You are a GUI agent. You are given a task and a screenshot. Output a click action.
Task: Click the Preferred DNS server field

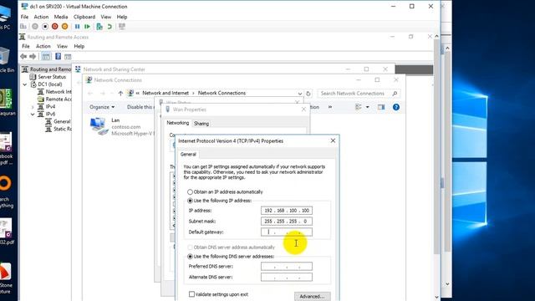287,266
